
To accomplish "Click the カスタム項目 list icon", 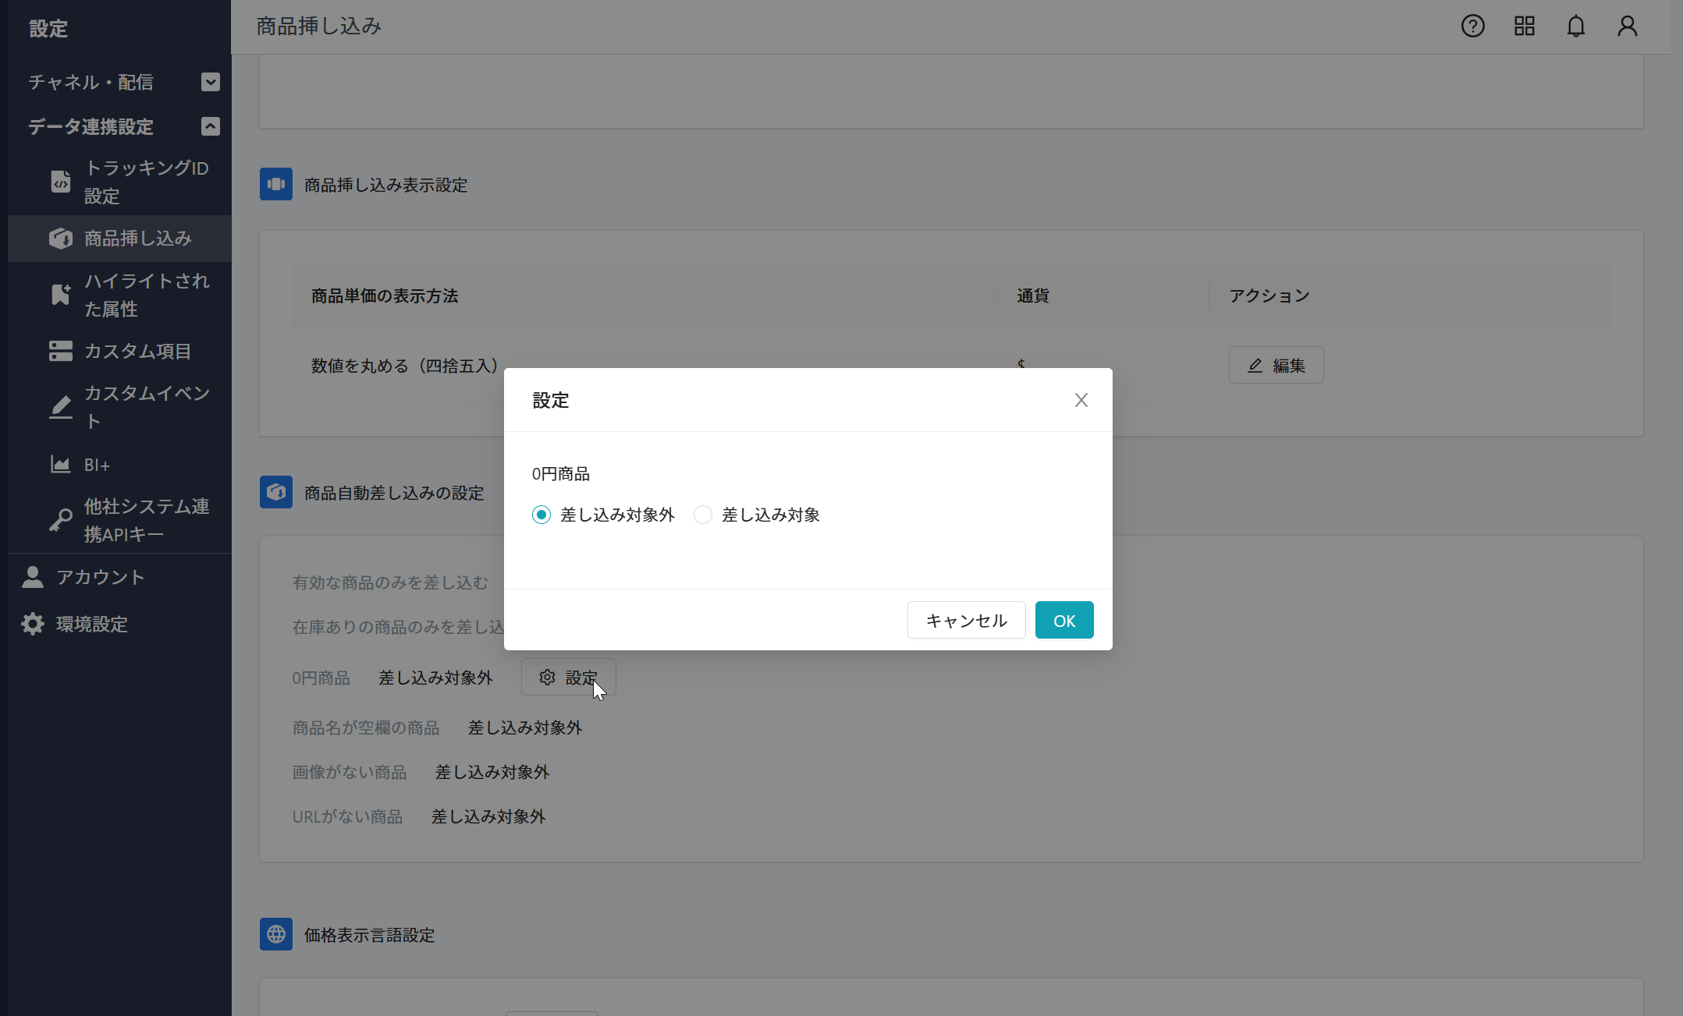I will tap(60, 351).
